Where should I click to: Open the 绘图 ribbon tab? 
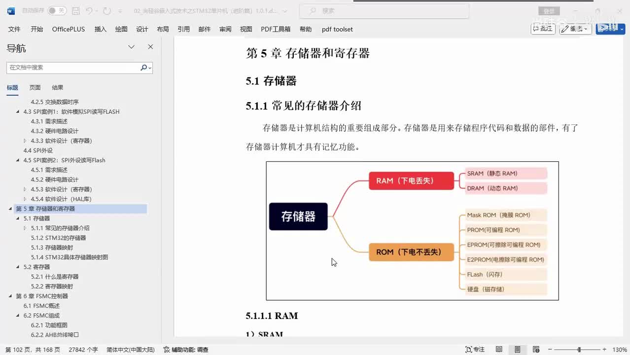tap(121, 29)
